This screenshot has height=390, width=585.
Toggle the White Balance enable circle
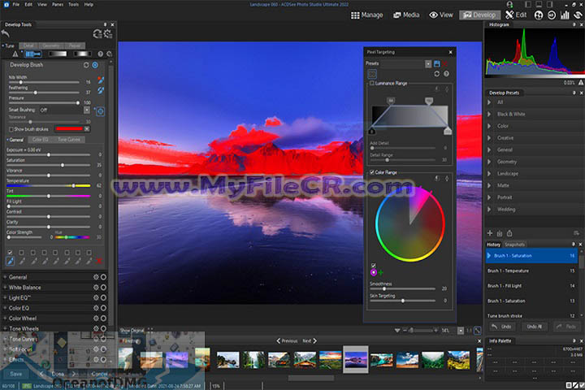point(103,288)
